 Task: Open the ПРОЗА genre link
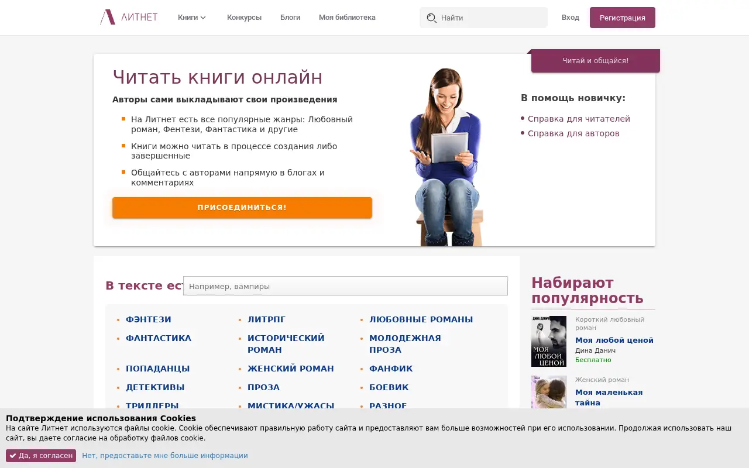(263, 387)
